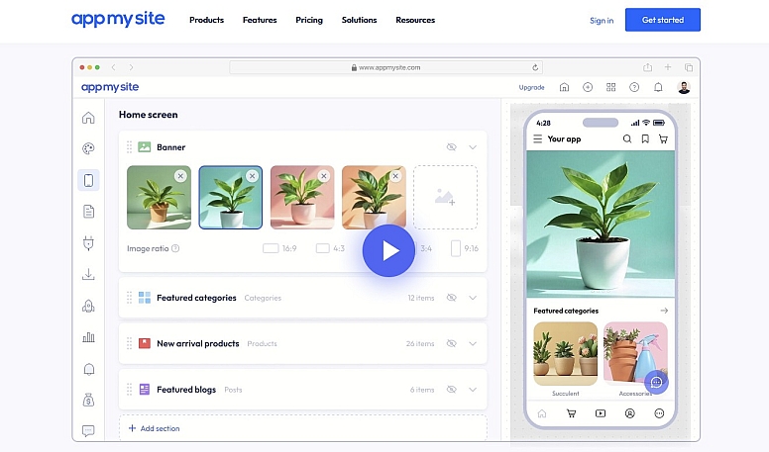Remove the first banner image on green background

click(180, 176)
